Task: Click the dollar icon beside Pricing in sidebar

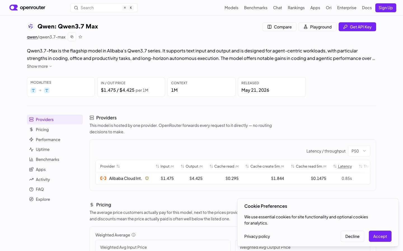Action: pyautogui.click(x=31, y=129)
